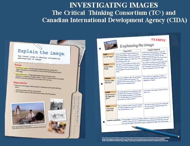Click the WHY row Observations cell
The height and width of the screenshot is (146, 190).
131,111
